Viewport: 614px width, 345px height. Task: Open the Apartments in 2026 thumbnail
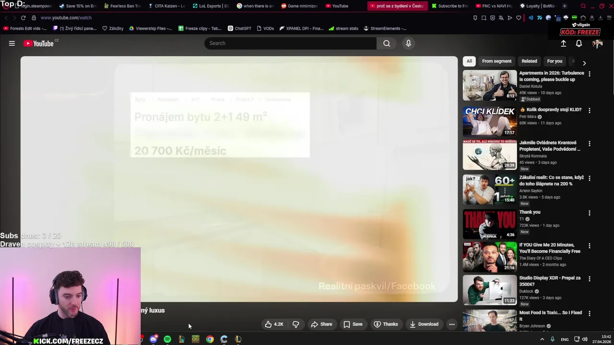click(490, 85)
